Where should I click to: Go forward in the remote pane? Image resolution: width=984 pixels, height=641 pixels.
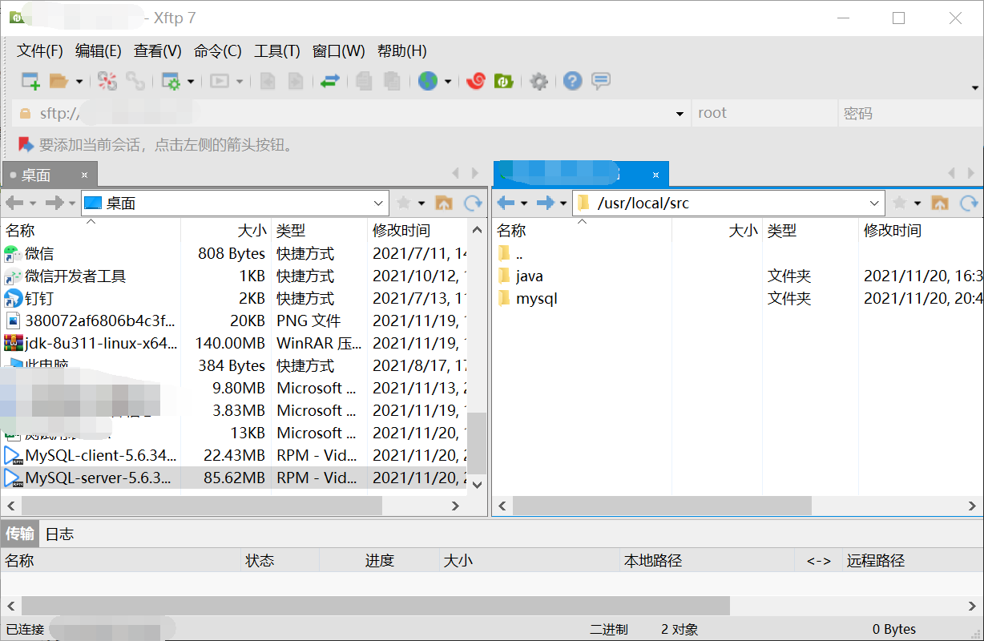(546, 203)
